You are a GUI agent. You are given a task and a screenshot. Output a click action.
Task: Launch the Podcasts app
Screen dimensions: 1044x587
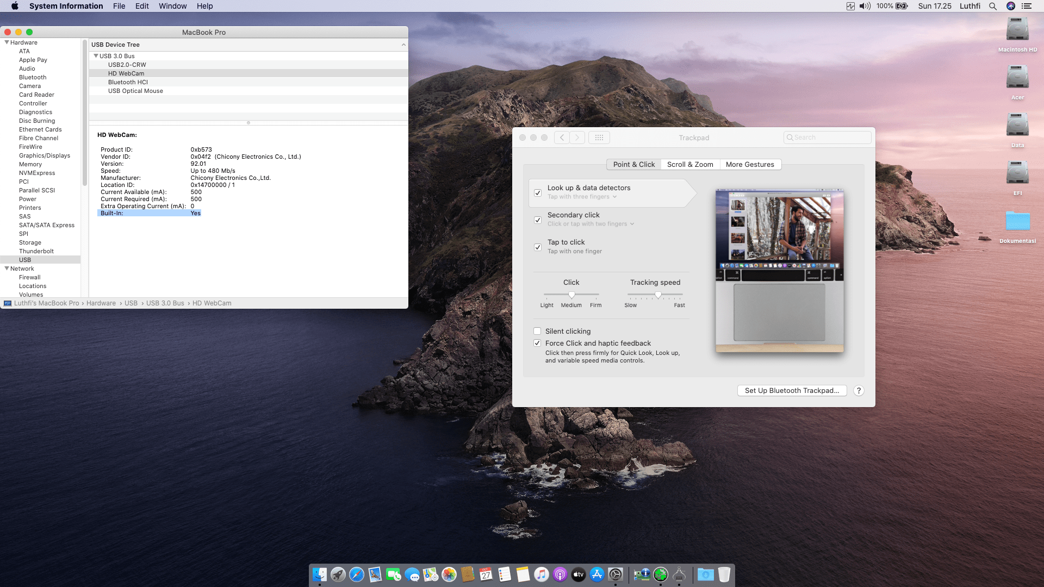[560, 574]
